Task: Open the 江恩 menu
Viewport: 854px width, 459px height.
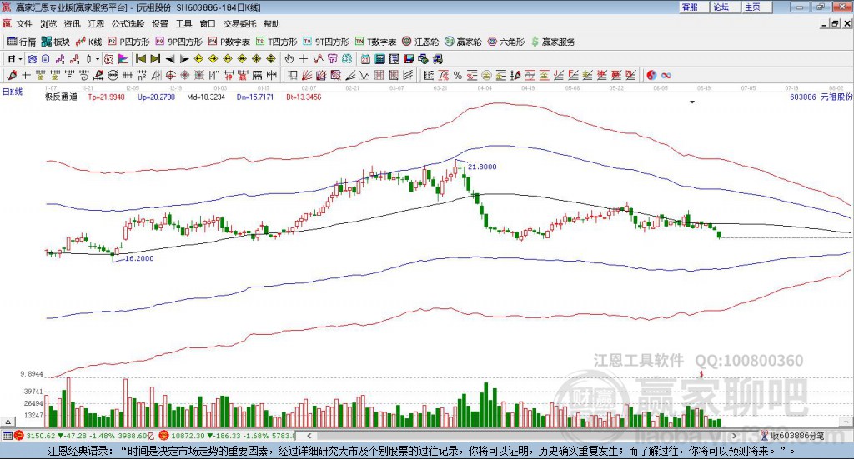Action: (x=96, y=24)
